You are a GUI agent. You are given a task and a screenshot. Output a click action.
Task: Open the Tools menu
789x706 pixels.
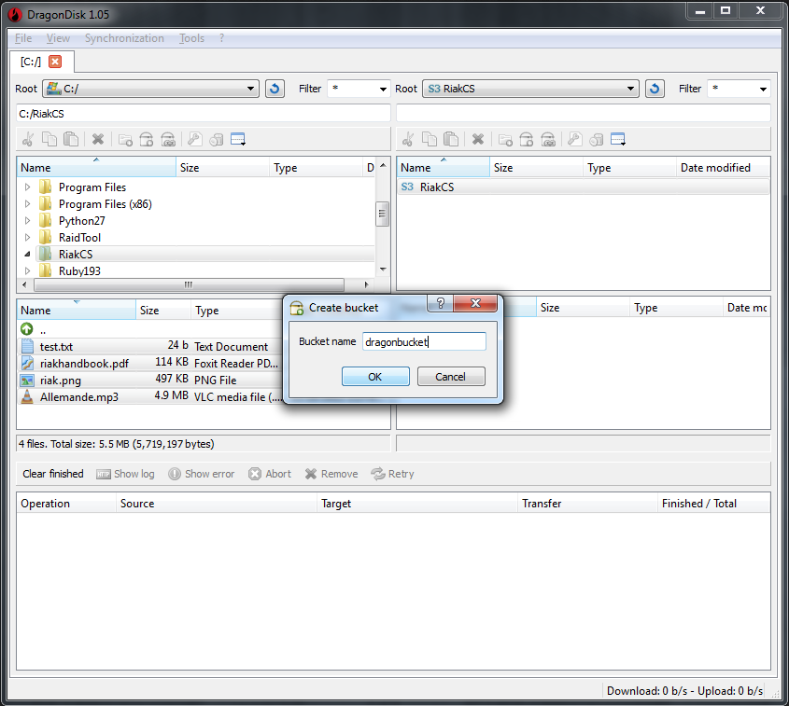pyautogui.click(x=191, y=38)
